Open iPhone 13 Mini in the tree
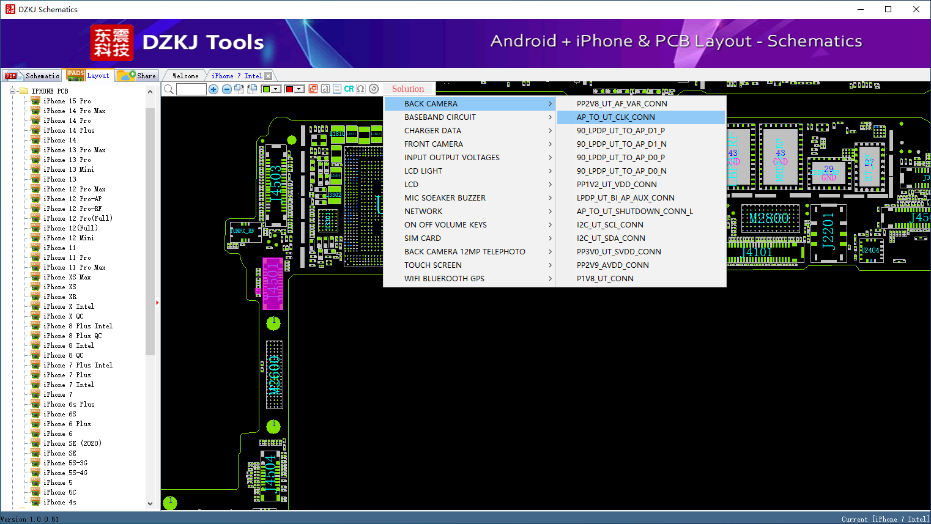The width and height of the screenshot is (931, 524). point(69,170)
